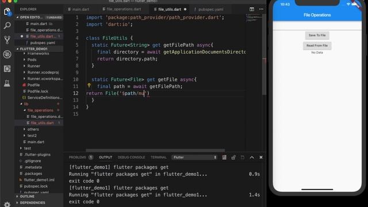
Task: Open the Extensions view in activity bar
Action: pos(7,68)
